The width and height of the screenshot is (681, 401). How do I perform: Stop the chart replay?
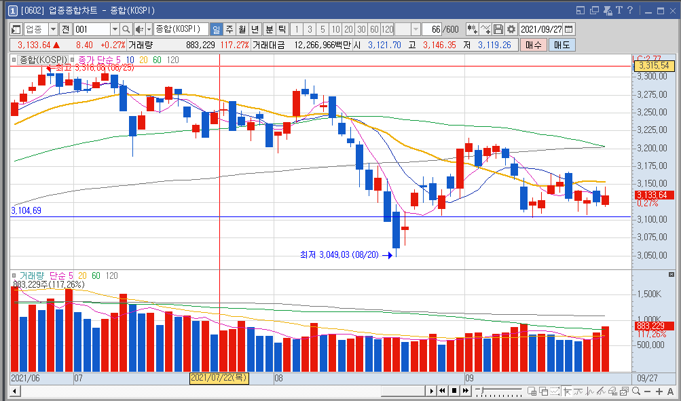tap(454, 391)
